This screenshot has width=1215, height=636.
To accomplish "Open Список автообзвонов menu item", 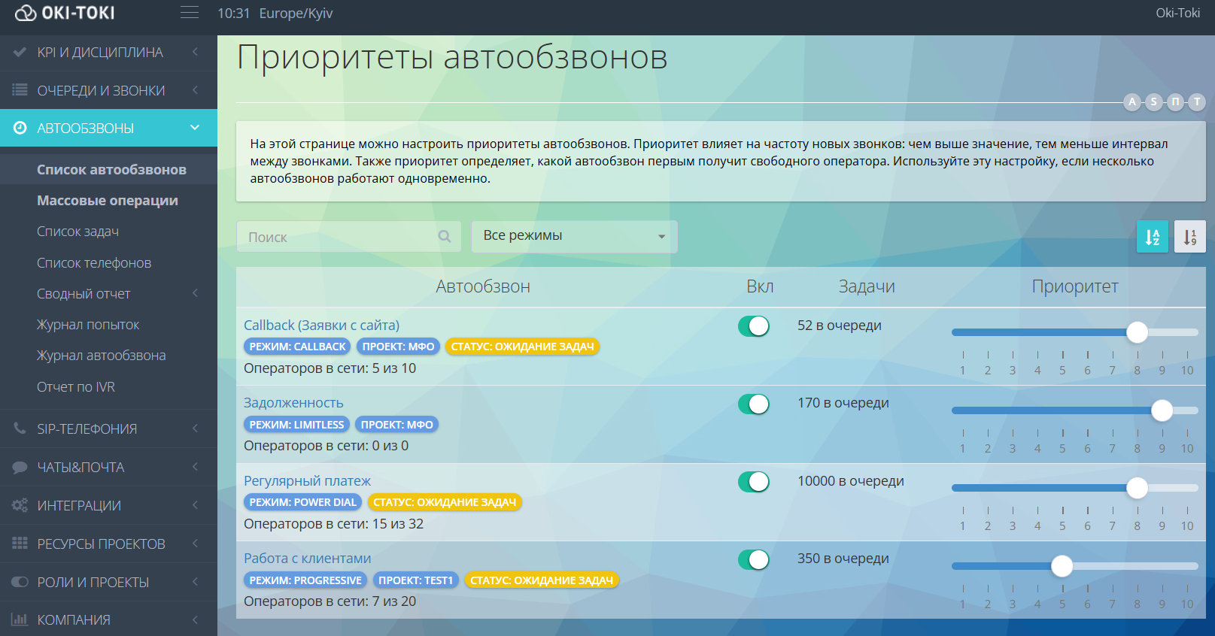I will [111, 169].
